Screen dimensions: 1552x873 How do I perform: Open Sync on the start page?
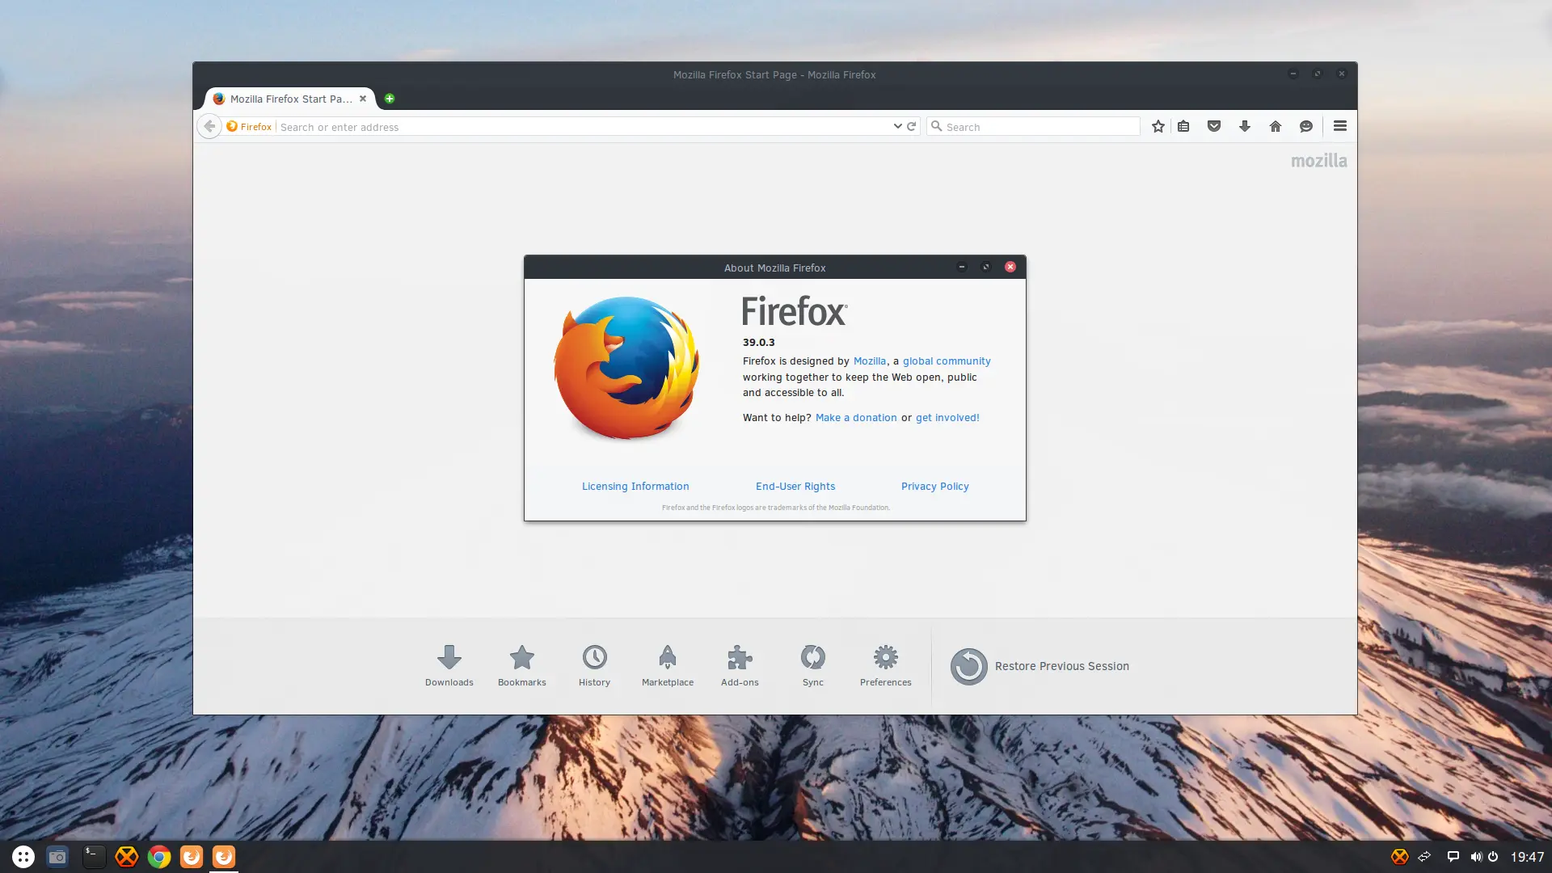[x=813, y=665]
